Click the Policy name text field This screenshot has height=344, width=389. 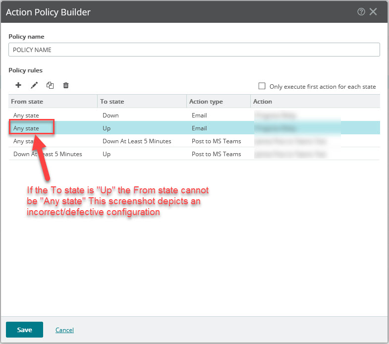(194, 50)
